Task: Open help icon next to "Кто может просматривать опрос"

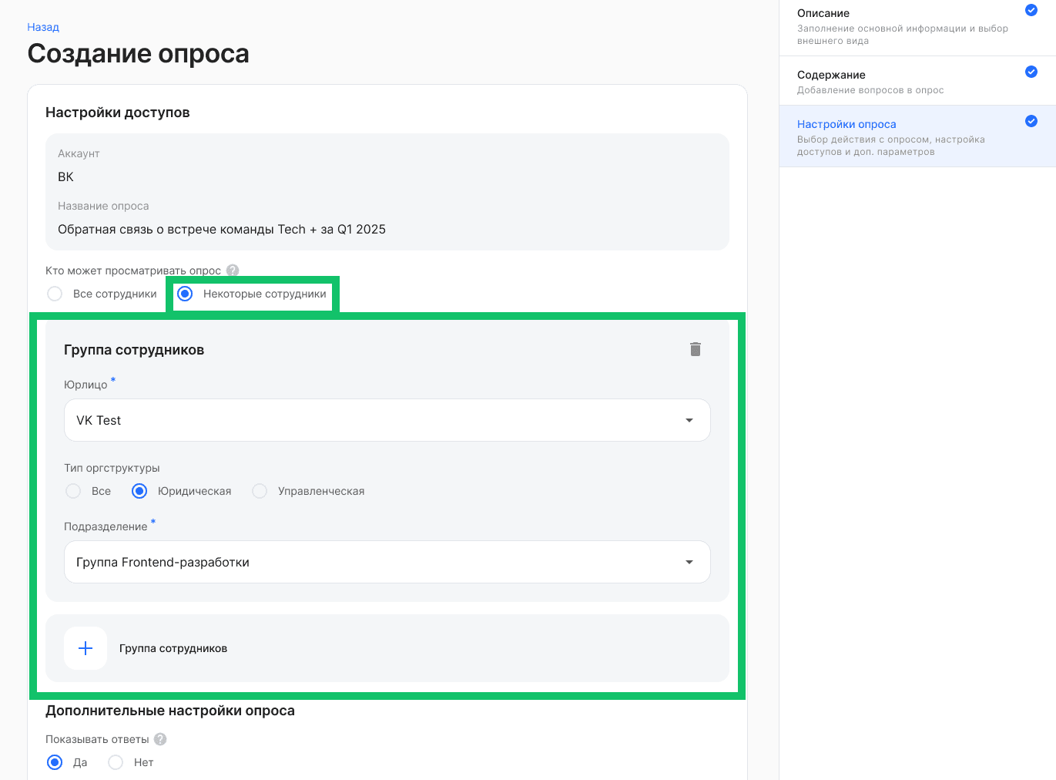Action: click(x=233, y=270)
